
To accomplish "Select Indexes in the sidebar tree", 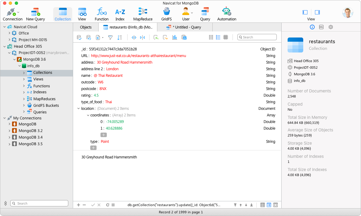I will (40, 92).
